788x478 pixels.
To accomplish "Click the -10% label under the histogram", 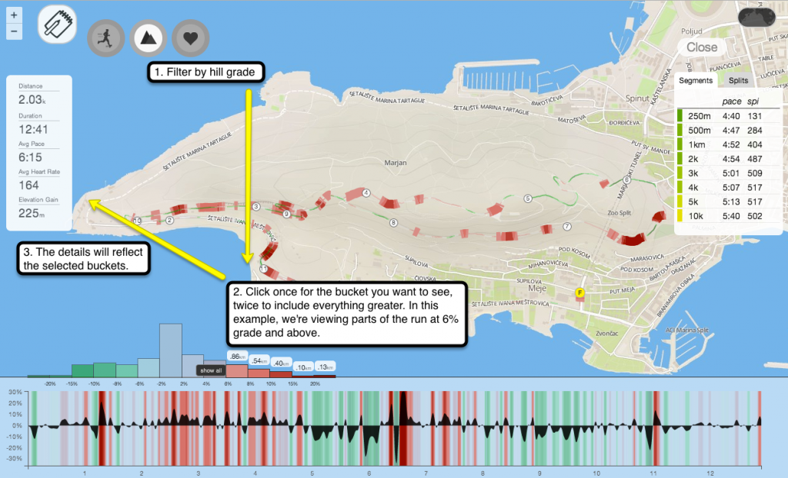I will 94,383.
